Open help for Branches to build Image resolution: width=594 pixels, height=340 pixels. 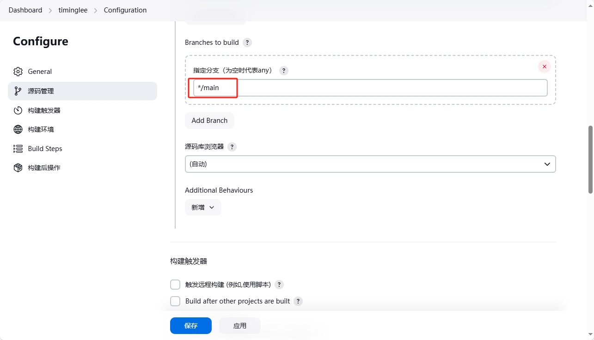(x=247, y=42)
